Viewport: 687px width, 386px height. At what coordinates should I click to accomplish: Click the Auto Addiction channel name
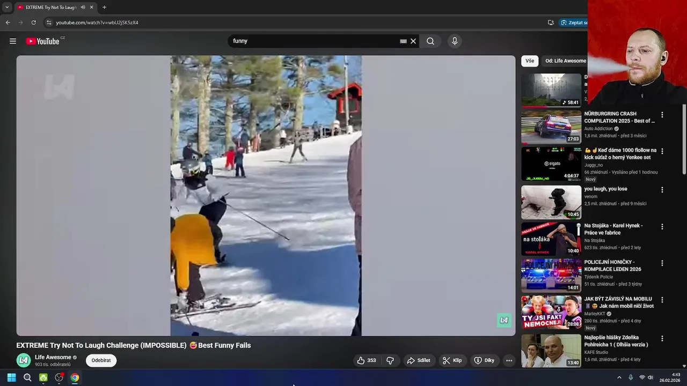(598, 129)
